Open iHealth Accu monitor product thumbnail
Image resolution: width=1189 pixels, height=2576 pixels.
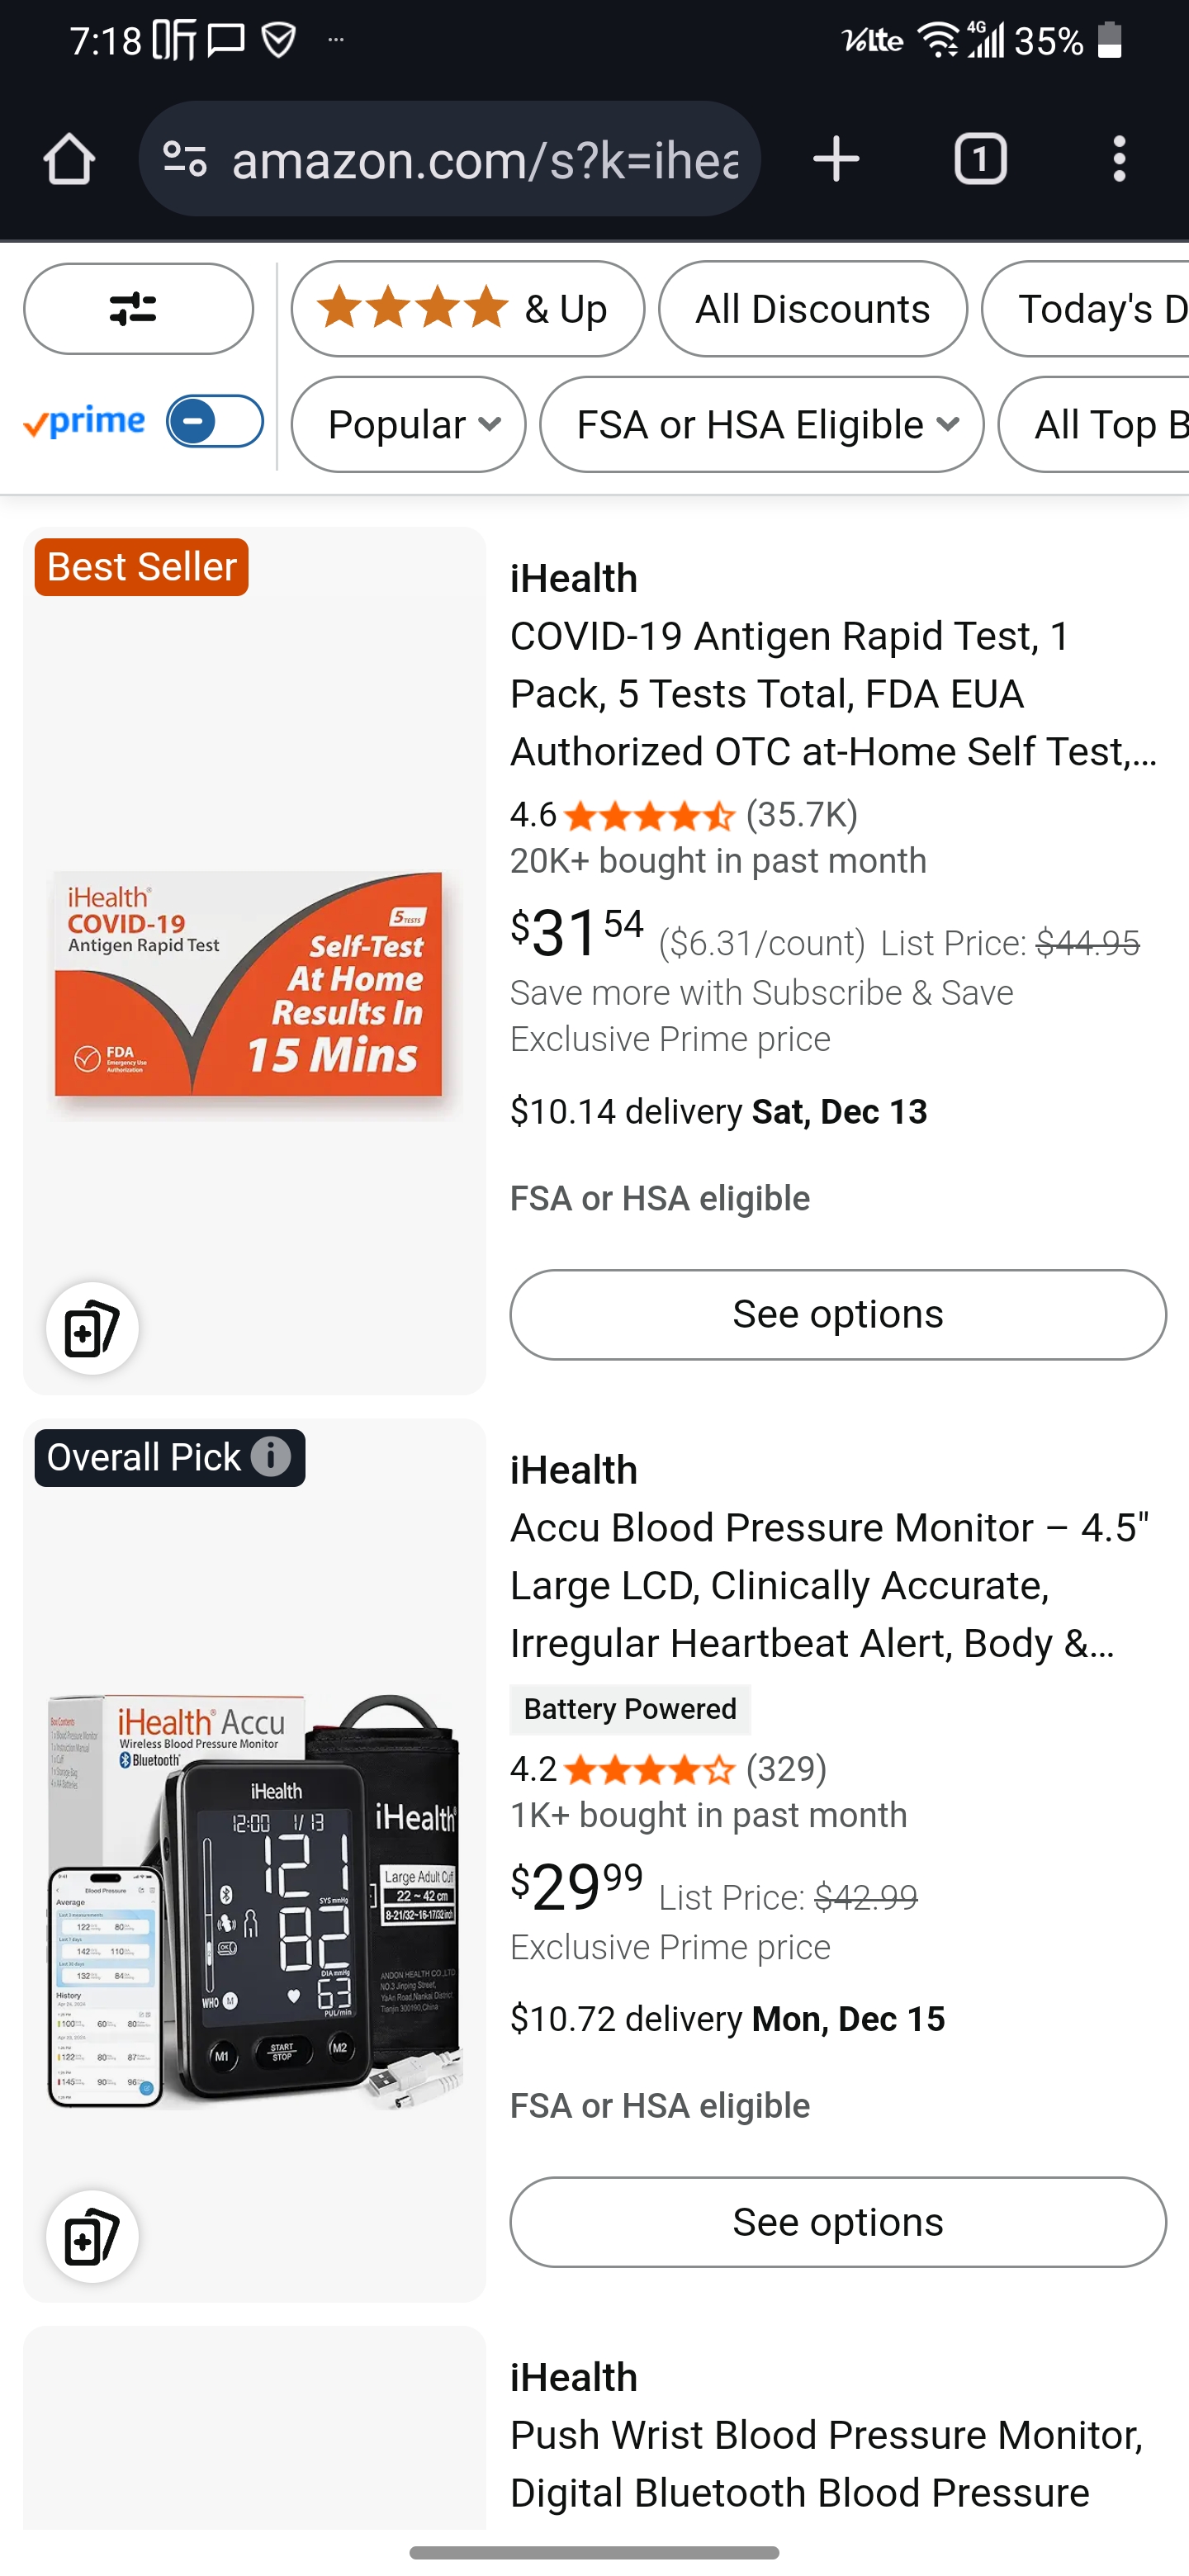click(254, 1900)
